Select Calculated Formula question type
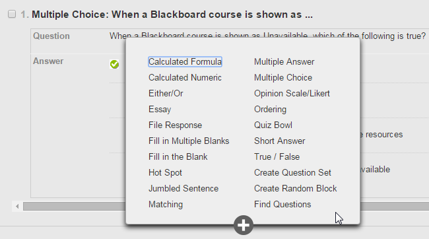This screenshot has width=429, height=239. 185,61
